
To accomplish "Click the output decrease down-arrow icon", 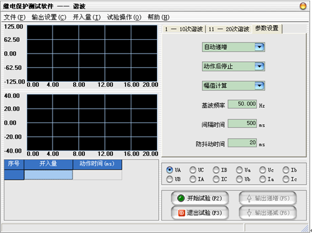I will (249, 213).
